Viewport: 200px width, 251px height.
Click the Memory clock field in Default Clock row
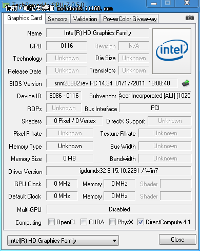point(119,196)
